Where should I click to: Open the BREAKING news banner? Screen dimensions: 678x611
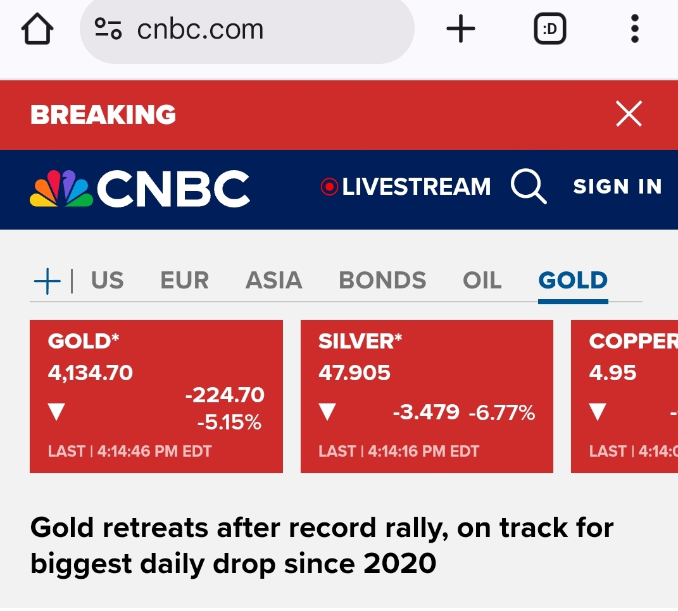coord(103,115)
